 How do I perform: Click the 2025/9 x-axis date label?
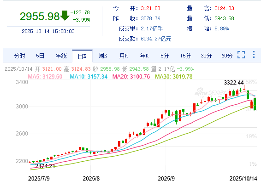pyautogui.click(x=166, y=178)
